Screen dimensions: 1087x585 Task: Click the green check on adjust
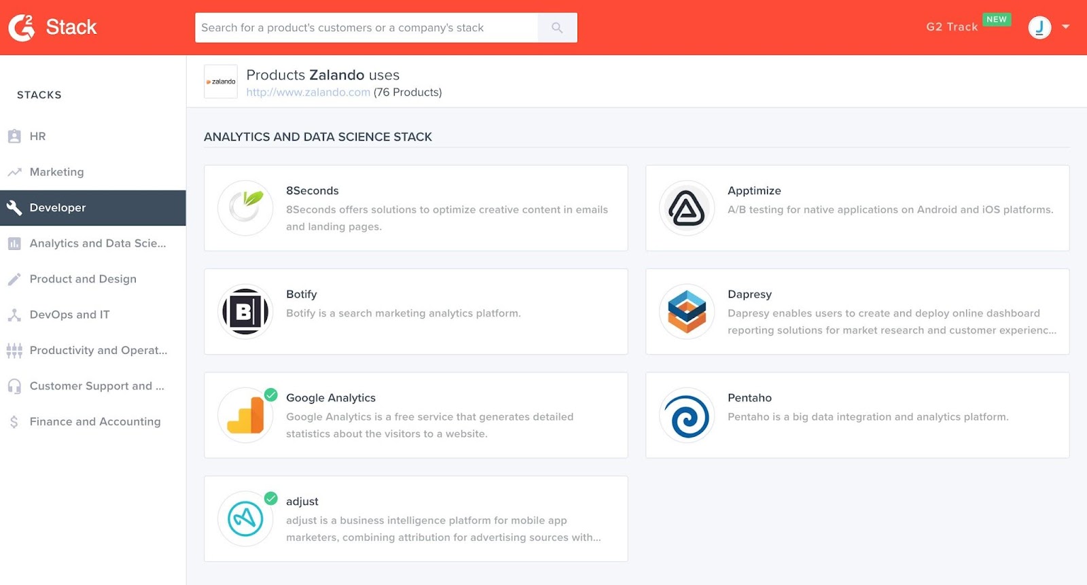pyautogui.click(x=270, y=498)
